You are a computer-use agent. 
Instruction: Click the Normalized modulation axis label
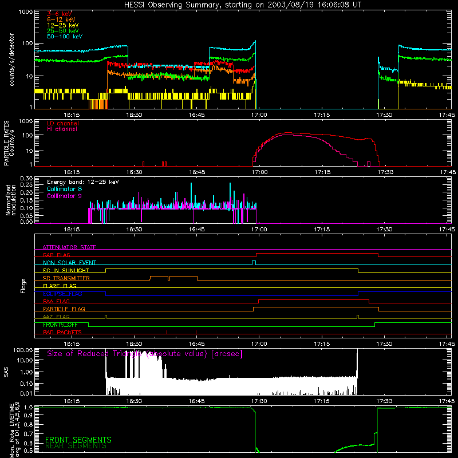[10, 200]
